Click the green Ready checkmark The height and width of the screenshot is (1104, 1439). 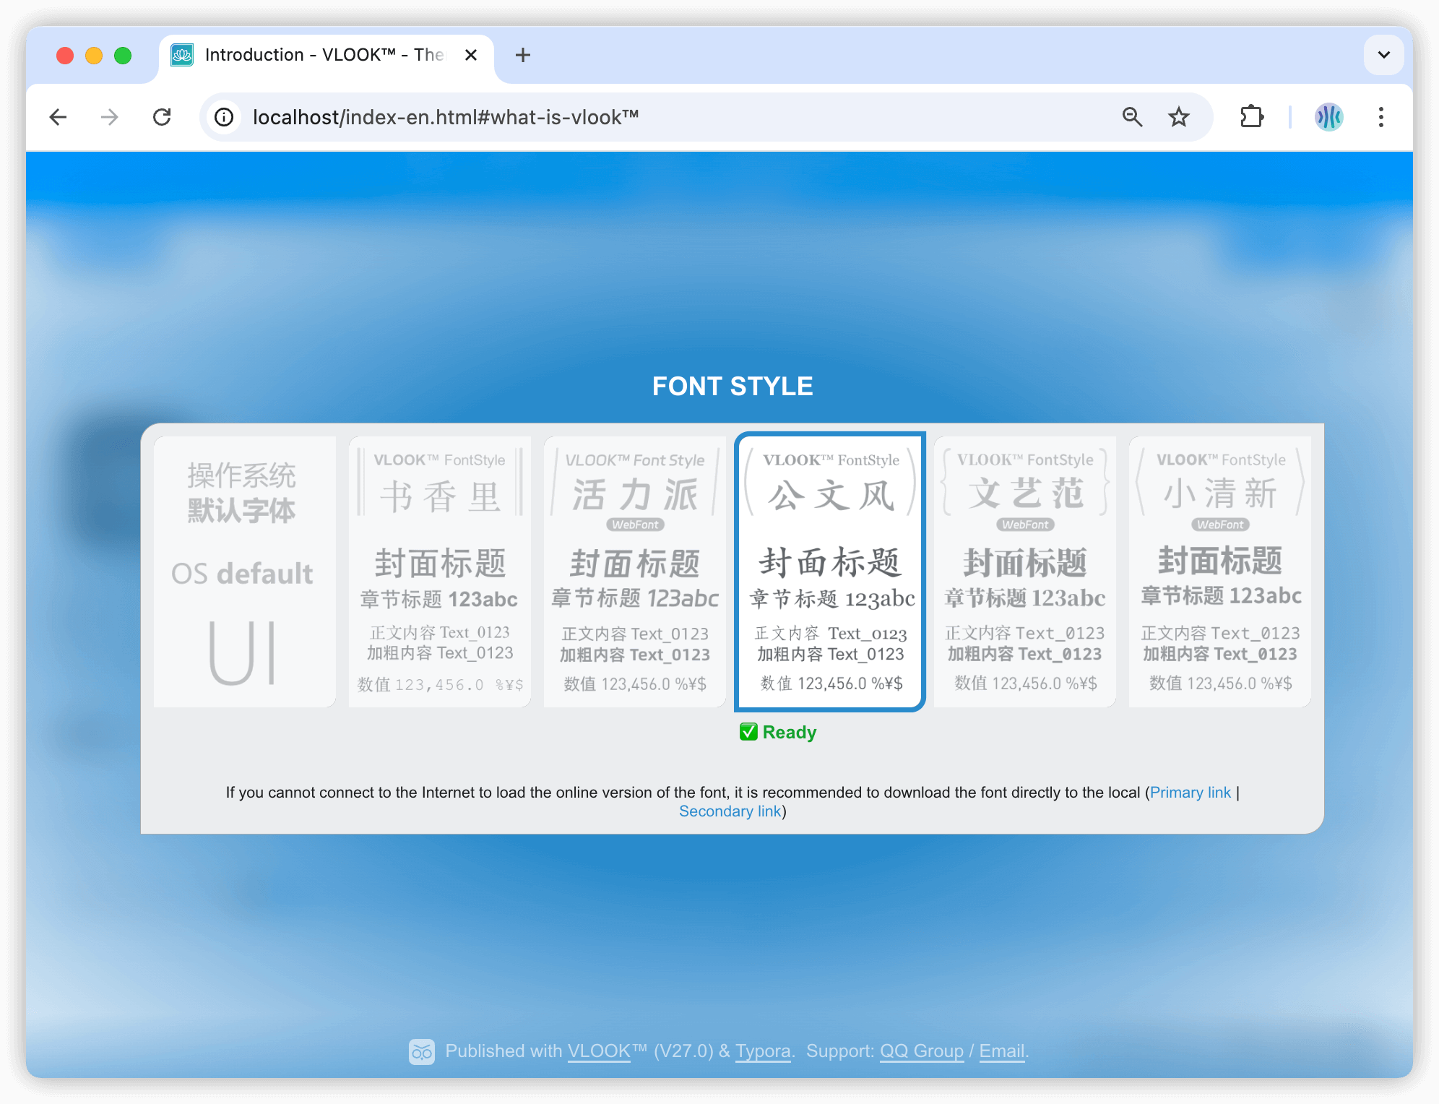748,732
